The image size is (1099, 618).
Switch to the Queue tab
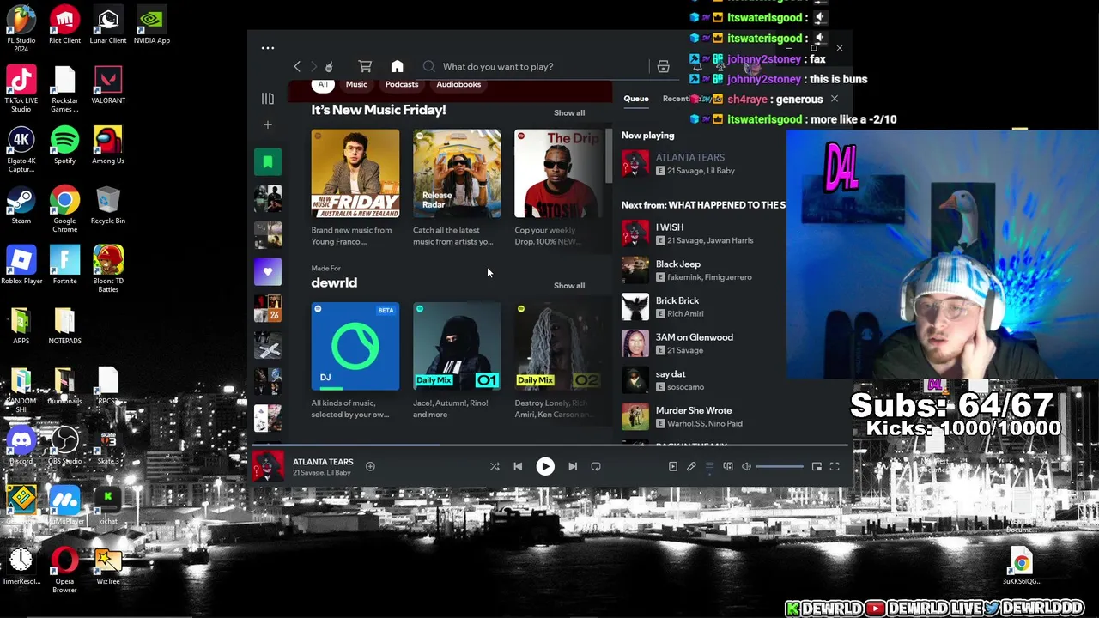(x=636, y=99)
